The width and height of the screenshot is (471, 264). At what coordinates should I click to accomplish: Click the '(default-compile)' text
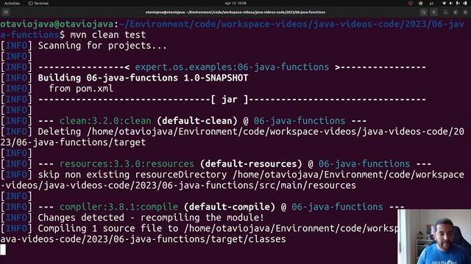(230, 207)
